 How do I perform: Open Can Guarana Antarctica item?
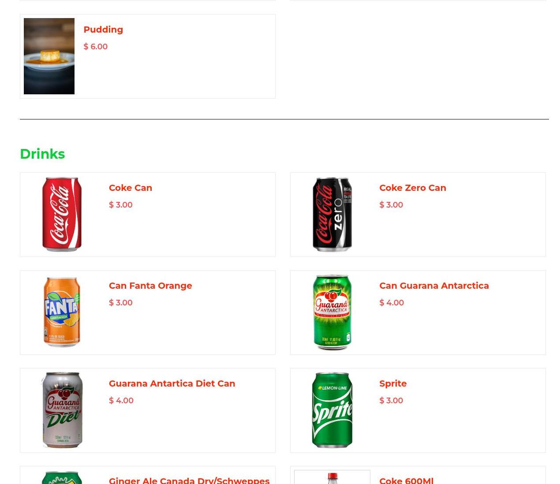point(434,286)
